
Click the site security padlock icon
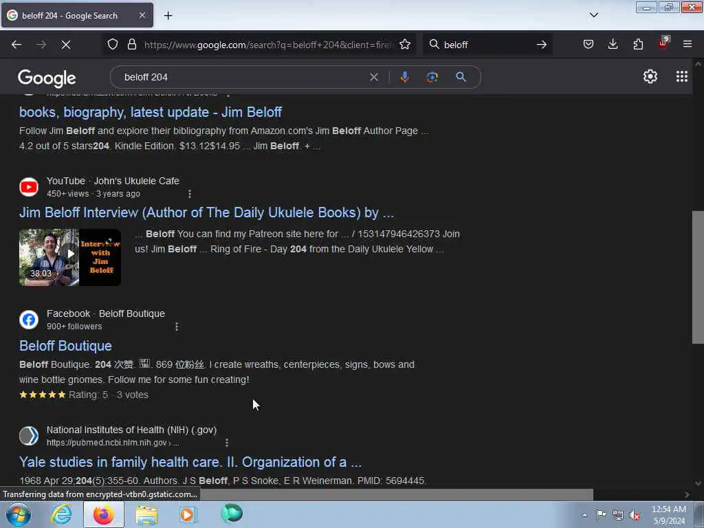[131, 45]
